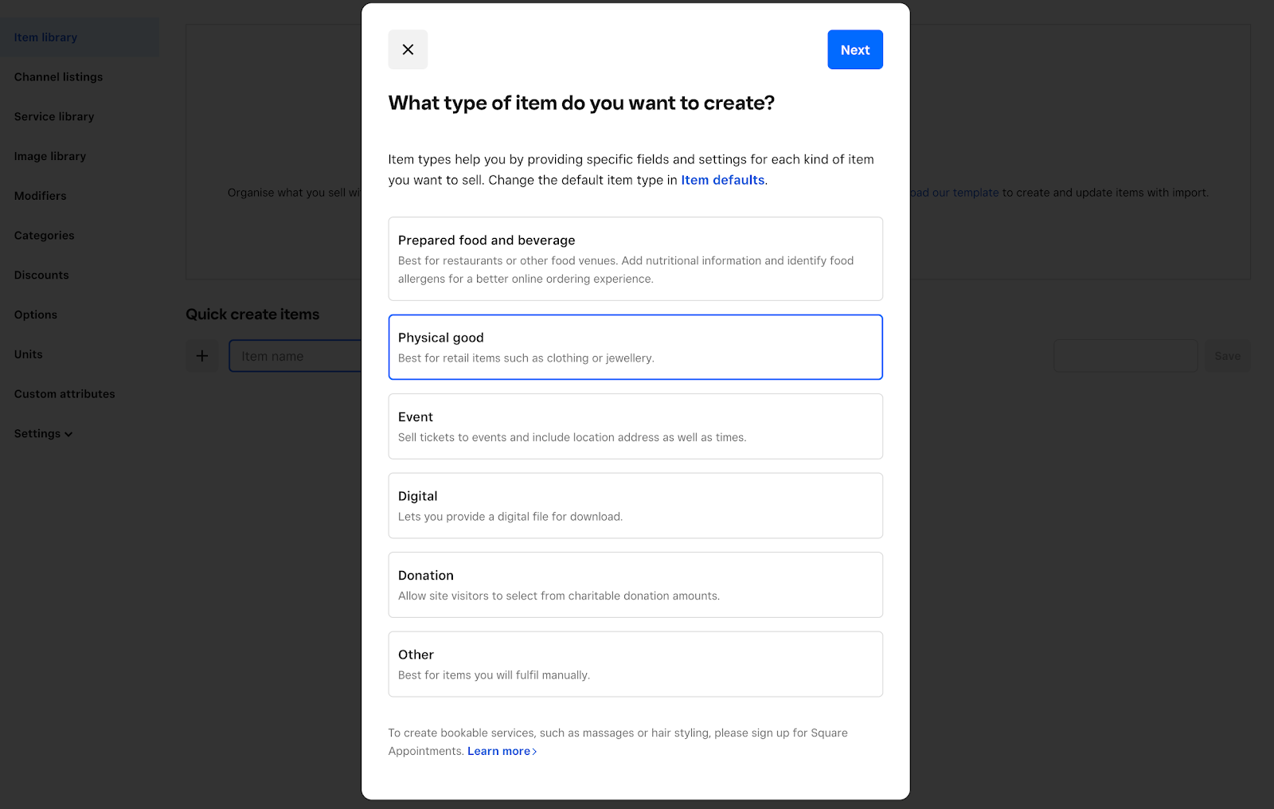Click the Next button
Screen dimensions: 1274x809
pos(855,49)
